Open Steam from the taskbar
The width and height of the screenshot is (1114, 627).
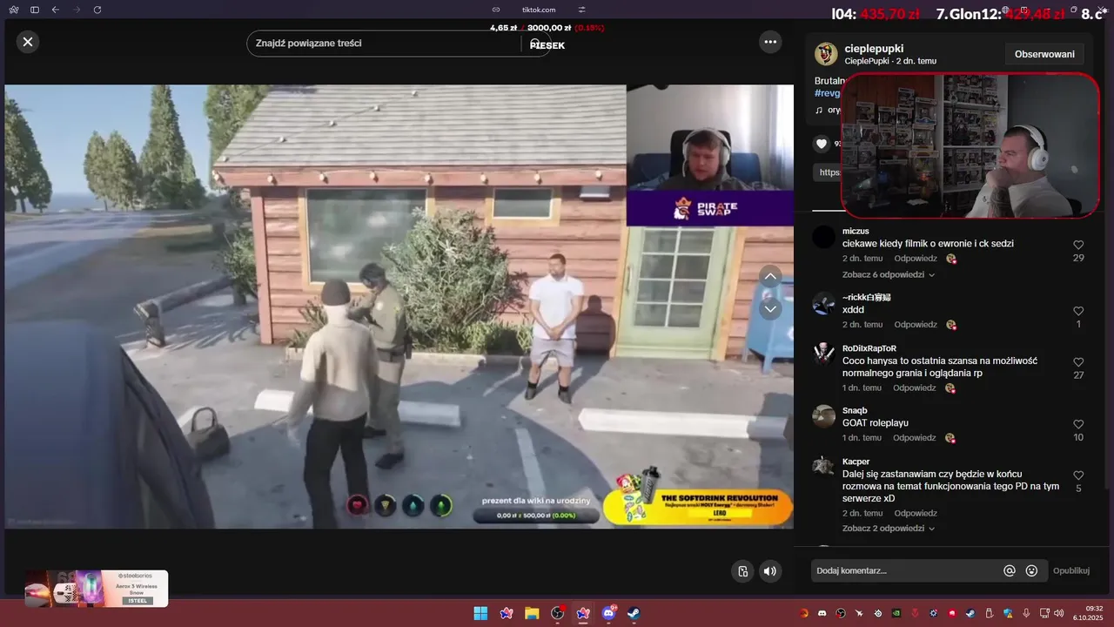634,613
